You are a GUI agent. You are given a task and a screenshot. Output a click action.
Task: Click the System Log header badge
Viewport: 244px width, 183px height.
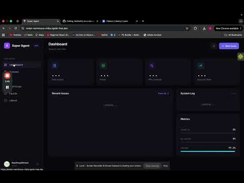pos(234,94)
